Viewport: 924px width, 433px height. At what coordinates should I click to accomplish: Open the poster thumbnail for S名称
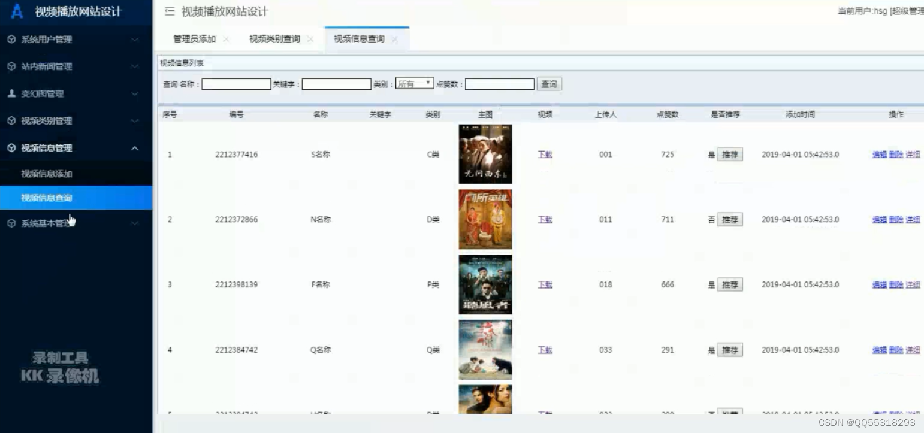click(x=485, y=154)
